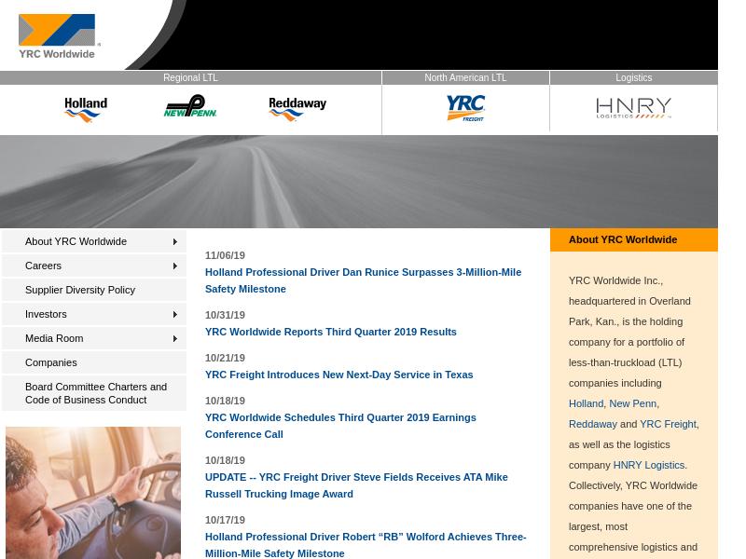Click the 10/31/19 news date

click(225, 315)
